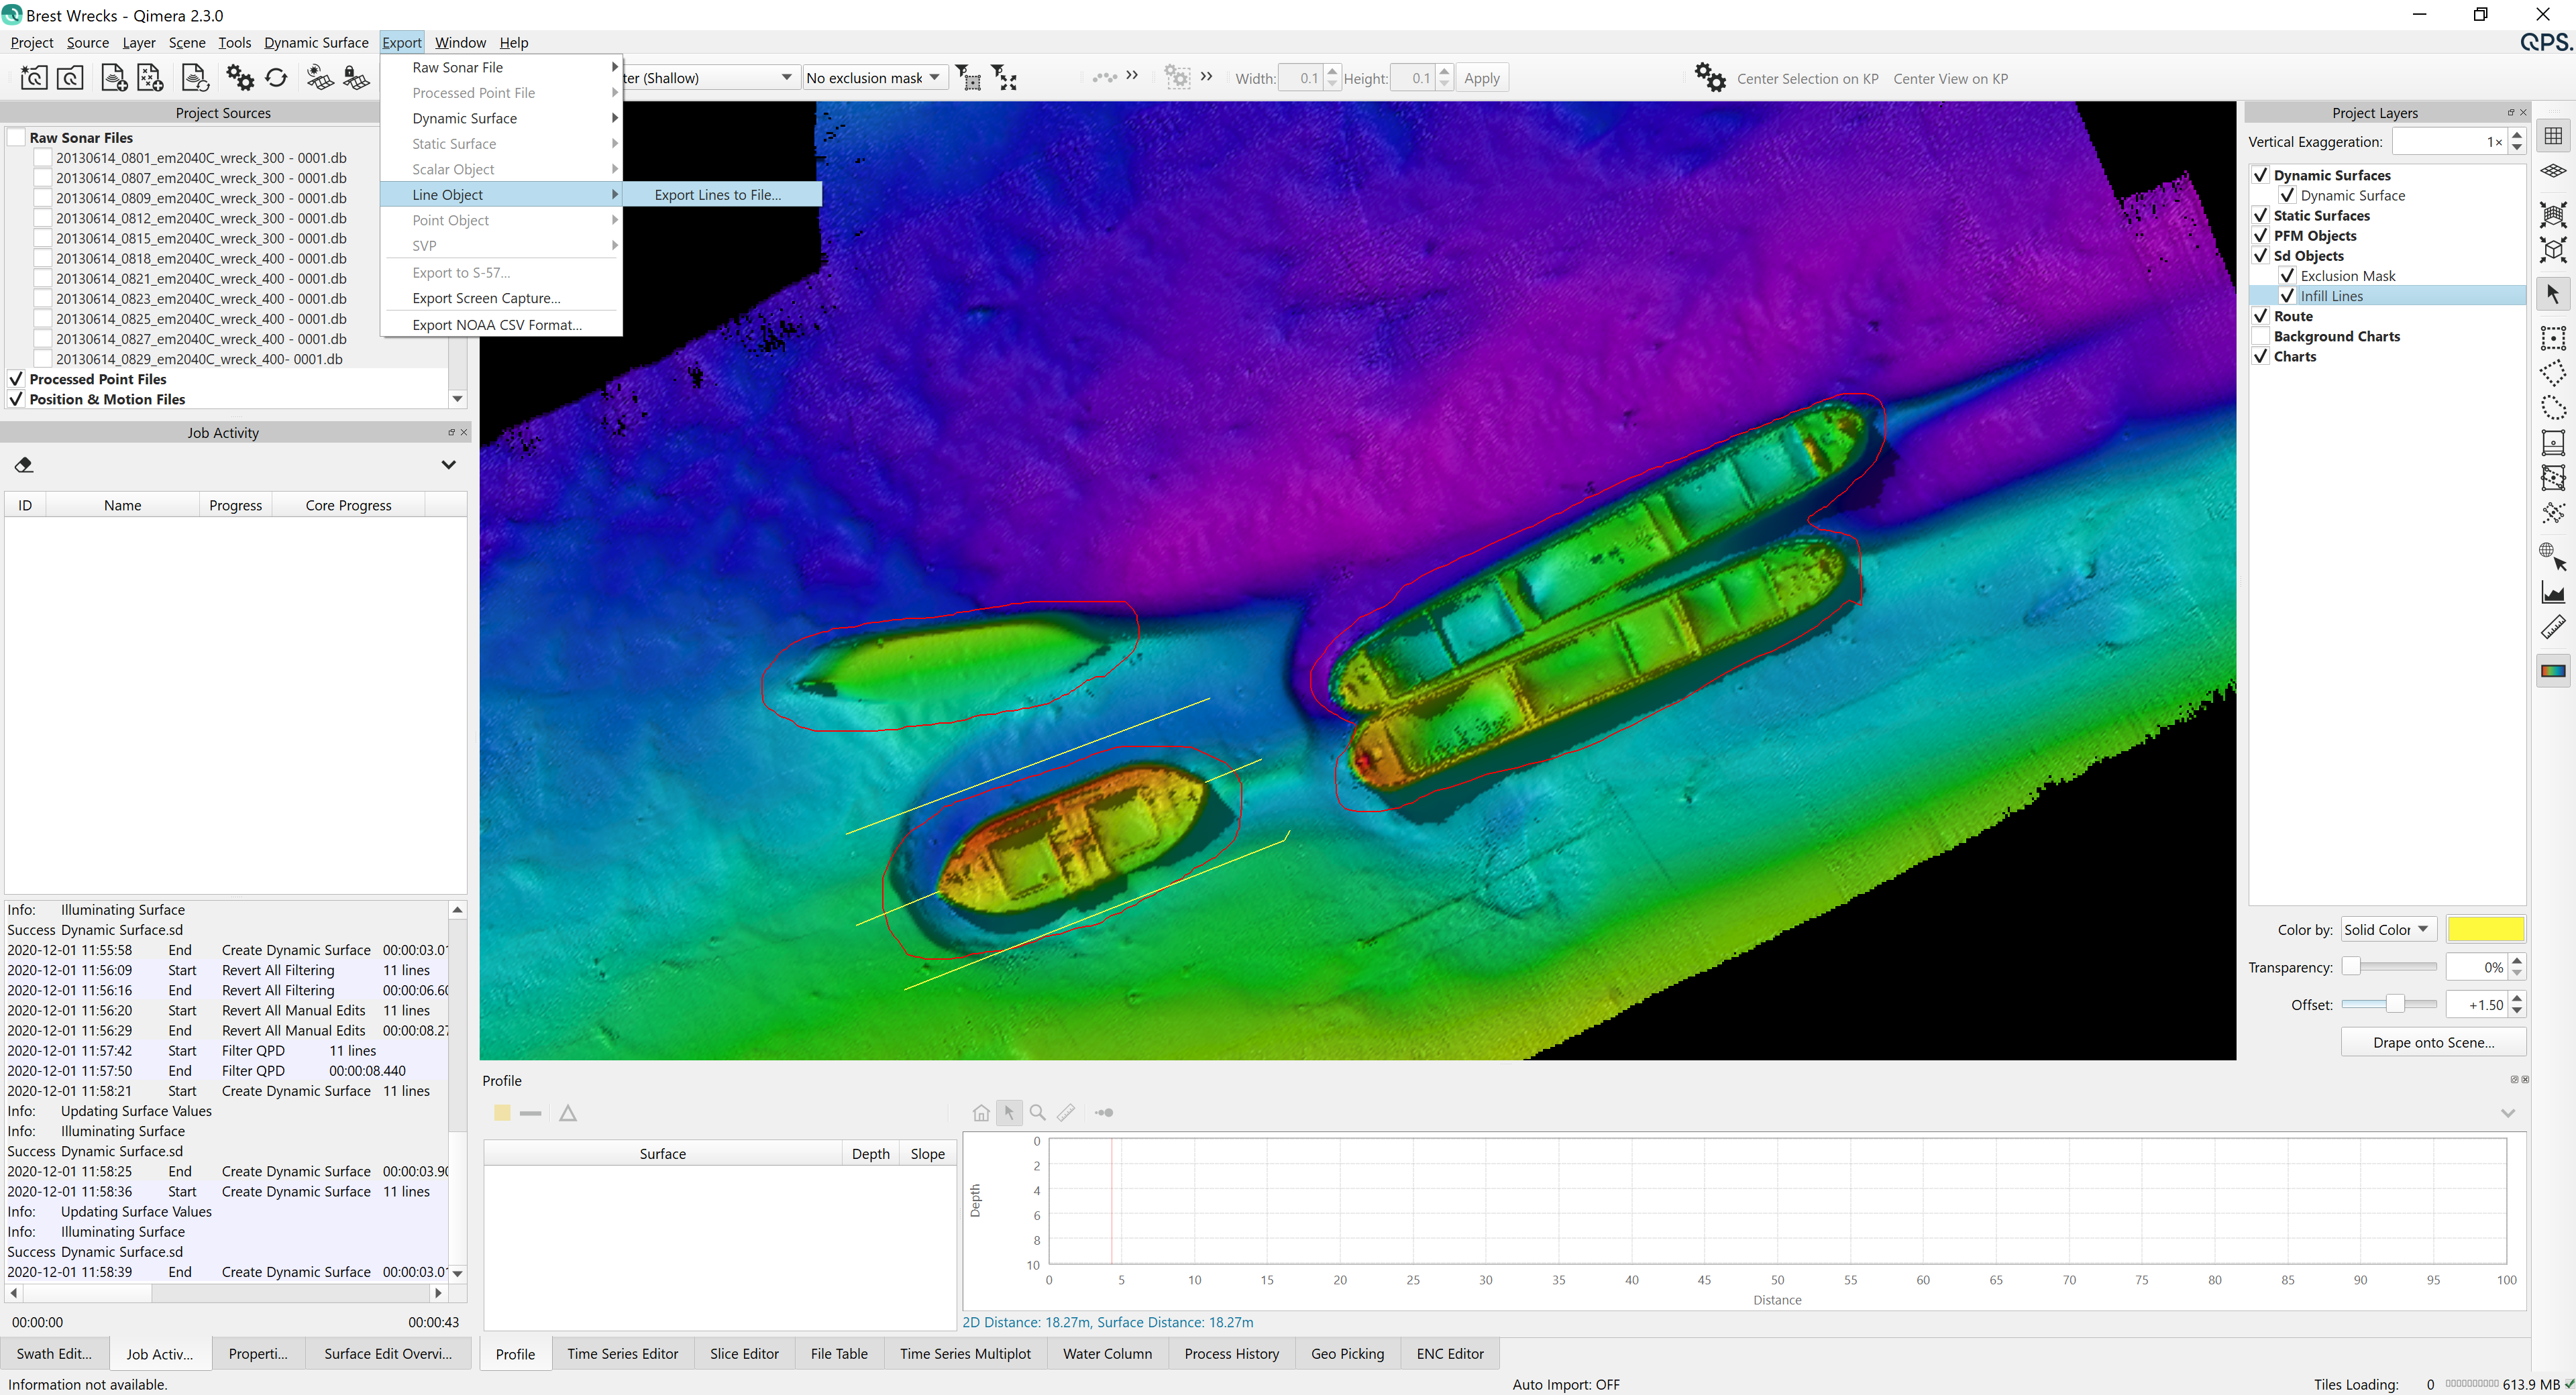Choose Export Lines to File menu entry
This screenshot has height=1395, width=2576.
718,195
